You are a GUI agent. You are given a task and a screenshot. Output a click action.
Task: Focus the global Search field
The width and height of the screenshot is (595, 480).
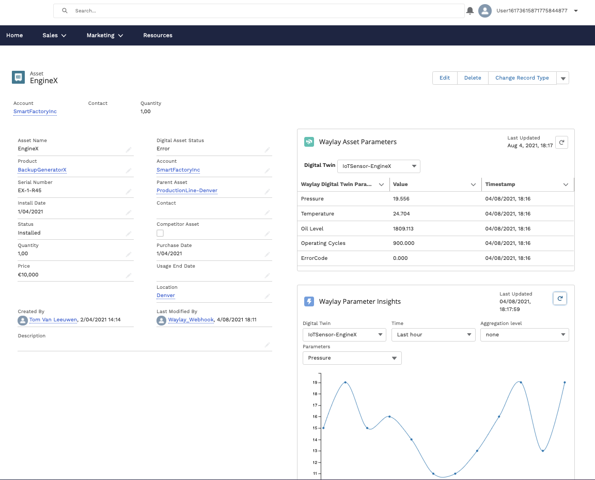tap(259, 11)
